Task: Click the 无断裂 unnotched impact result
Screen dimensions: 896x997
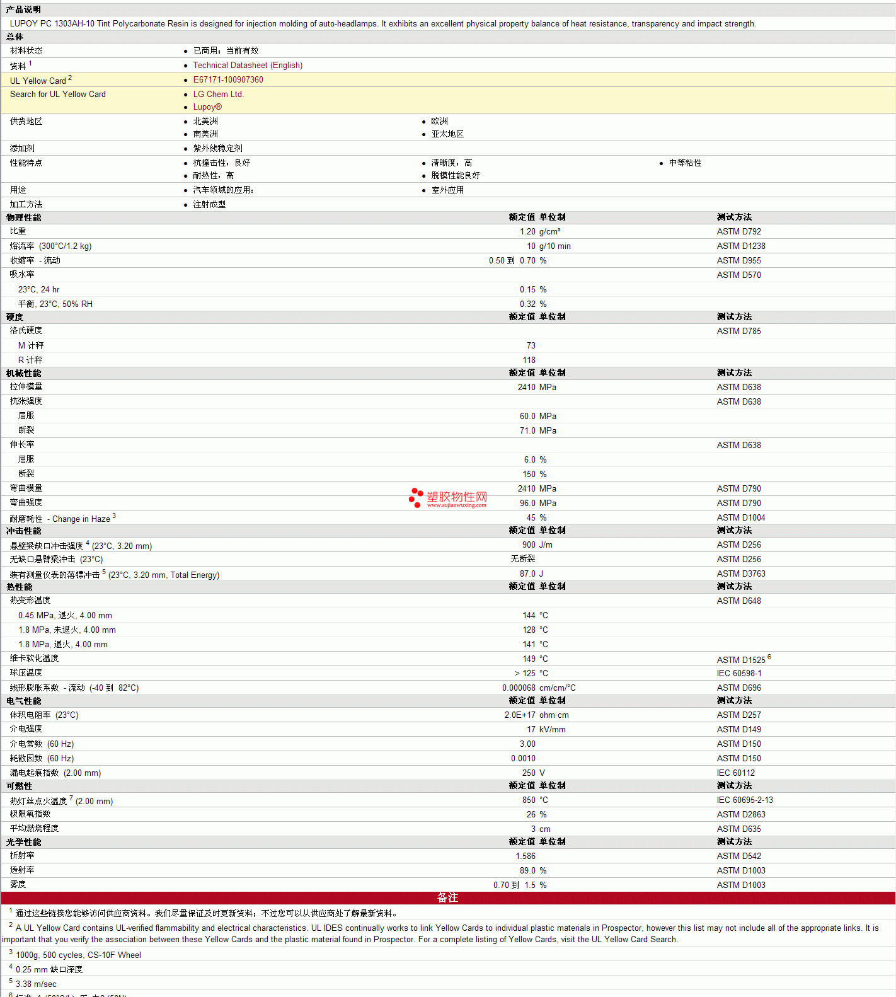Action: [523, 559]
